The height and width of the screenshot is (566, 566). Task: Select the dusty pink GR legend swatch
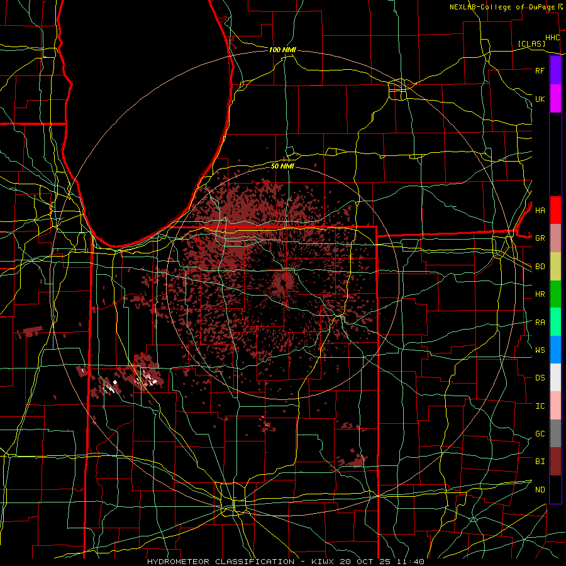555,238
